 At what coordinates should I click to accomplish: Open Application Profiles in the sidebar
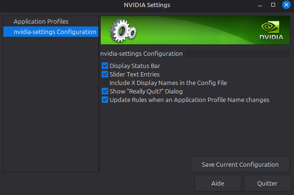(41, 22)
